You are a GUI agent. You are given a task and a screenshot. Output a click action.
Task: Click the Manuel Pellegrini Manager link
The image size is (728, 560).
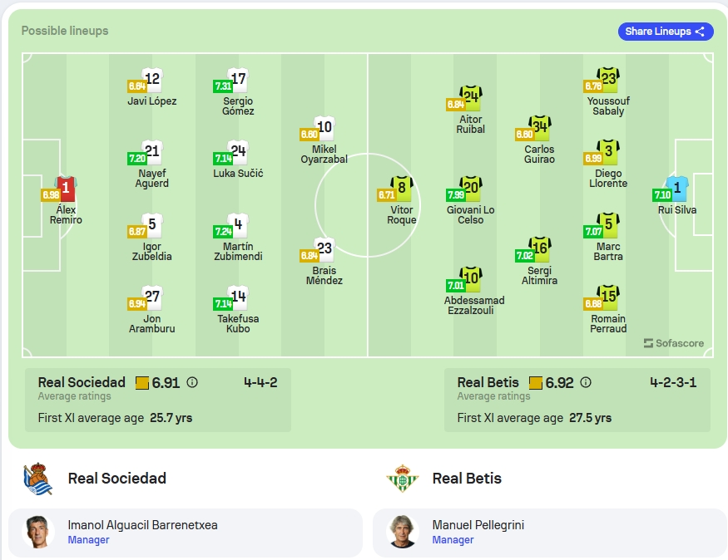(x=453, y=540)
